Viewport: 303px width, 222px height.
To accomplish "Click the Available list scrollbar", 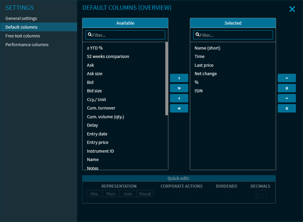I will click(x=167, y=78).
